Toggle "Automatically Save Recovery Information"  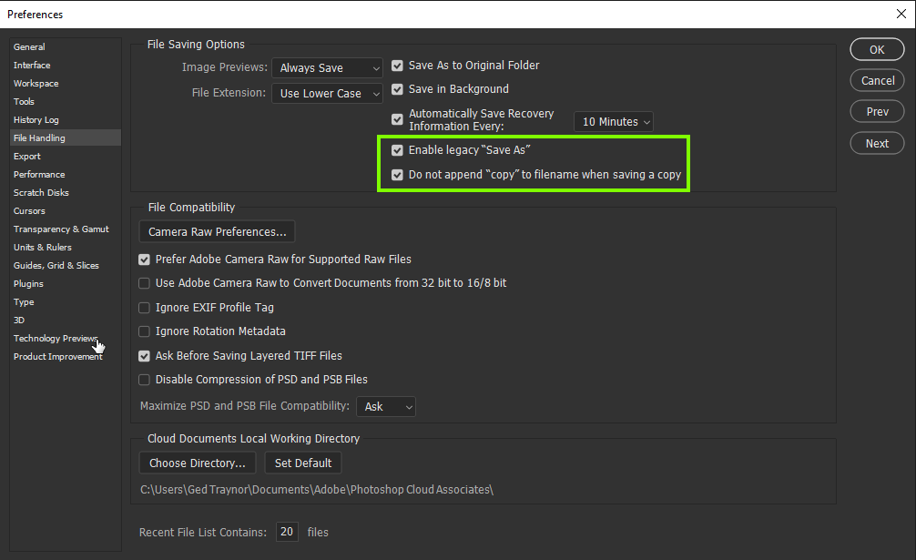397,119
